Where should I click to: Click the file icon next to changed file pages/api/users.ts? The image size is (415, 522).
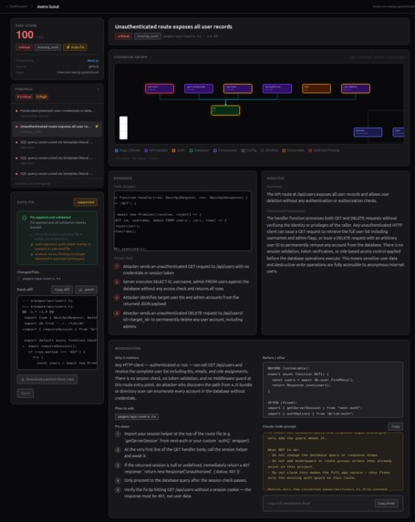click(x=18, y=279)
